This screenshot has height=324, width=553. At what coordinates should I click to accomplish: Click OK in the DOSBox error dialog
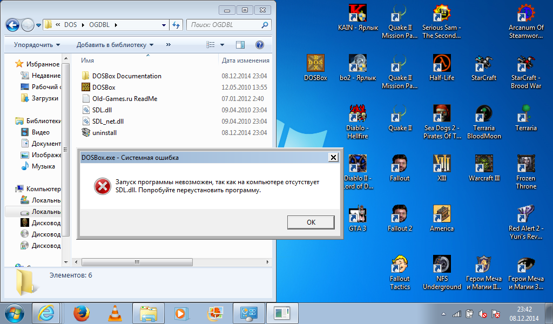tap(311, 222)
